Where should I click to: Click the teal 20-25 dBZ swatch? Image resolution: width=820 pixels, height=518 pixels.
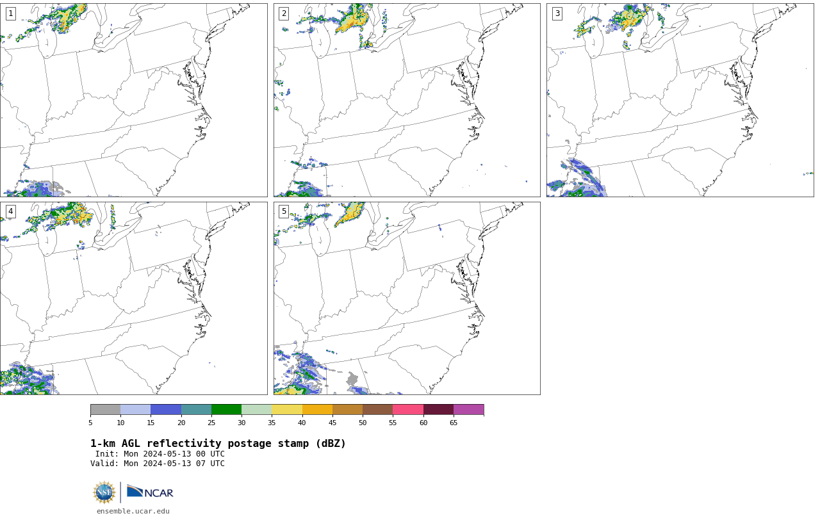(196, 410)
